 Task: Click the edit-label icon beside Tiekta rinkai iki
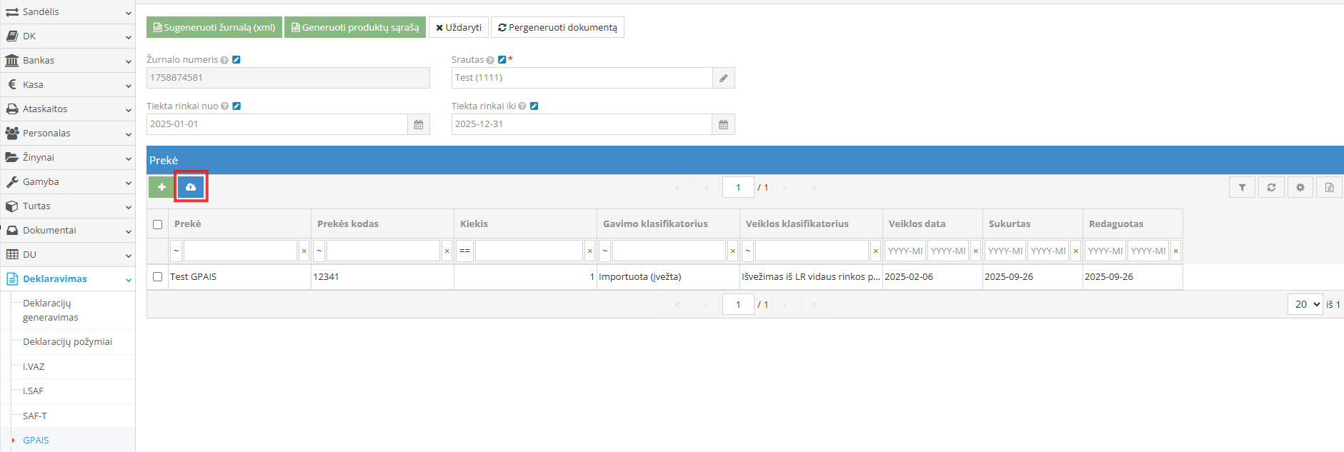pos(534,106)
